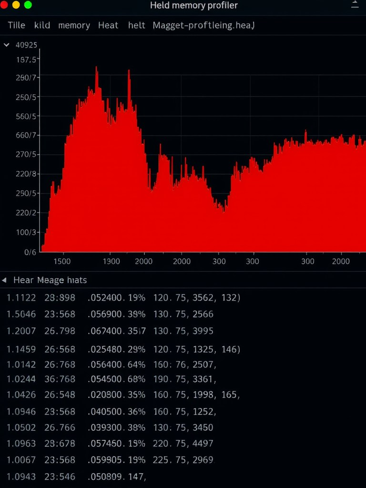Click the value .039300. 38%
Image resolution: width=366 pixels, height=488 pixels.
point(116,427)
